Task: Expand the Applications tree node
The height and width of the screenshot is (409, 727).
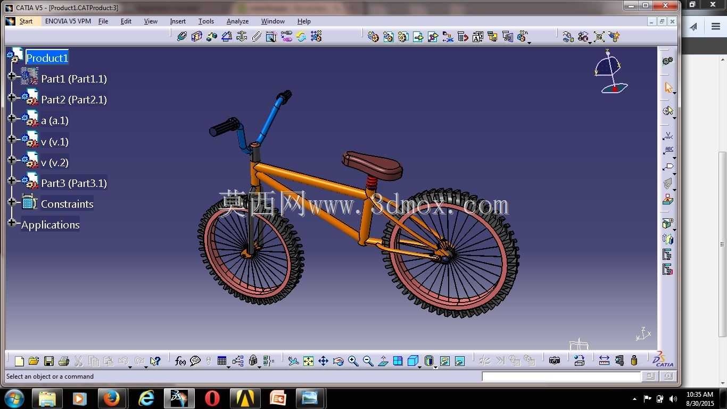Action: (12, 223)
